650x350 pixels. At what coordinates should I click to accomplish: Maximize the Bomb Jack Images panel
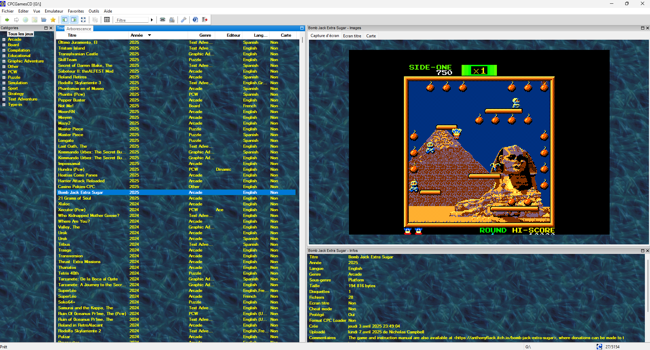(x=643, y=28)
